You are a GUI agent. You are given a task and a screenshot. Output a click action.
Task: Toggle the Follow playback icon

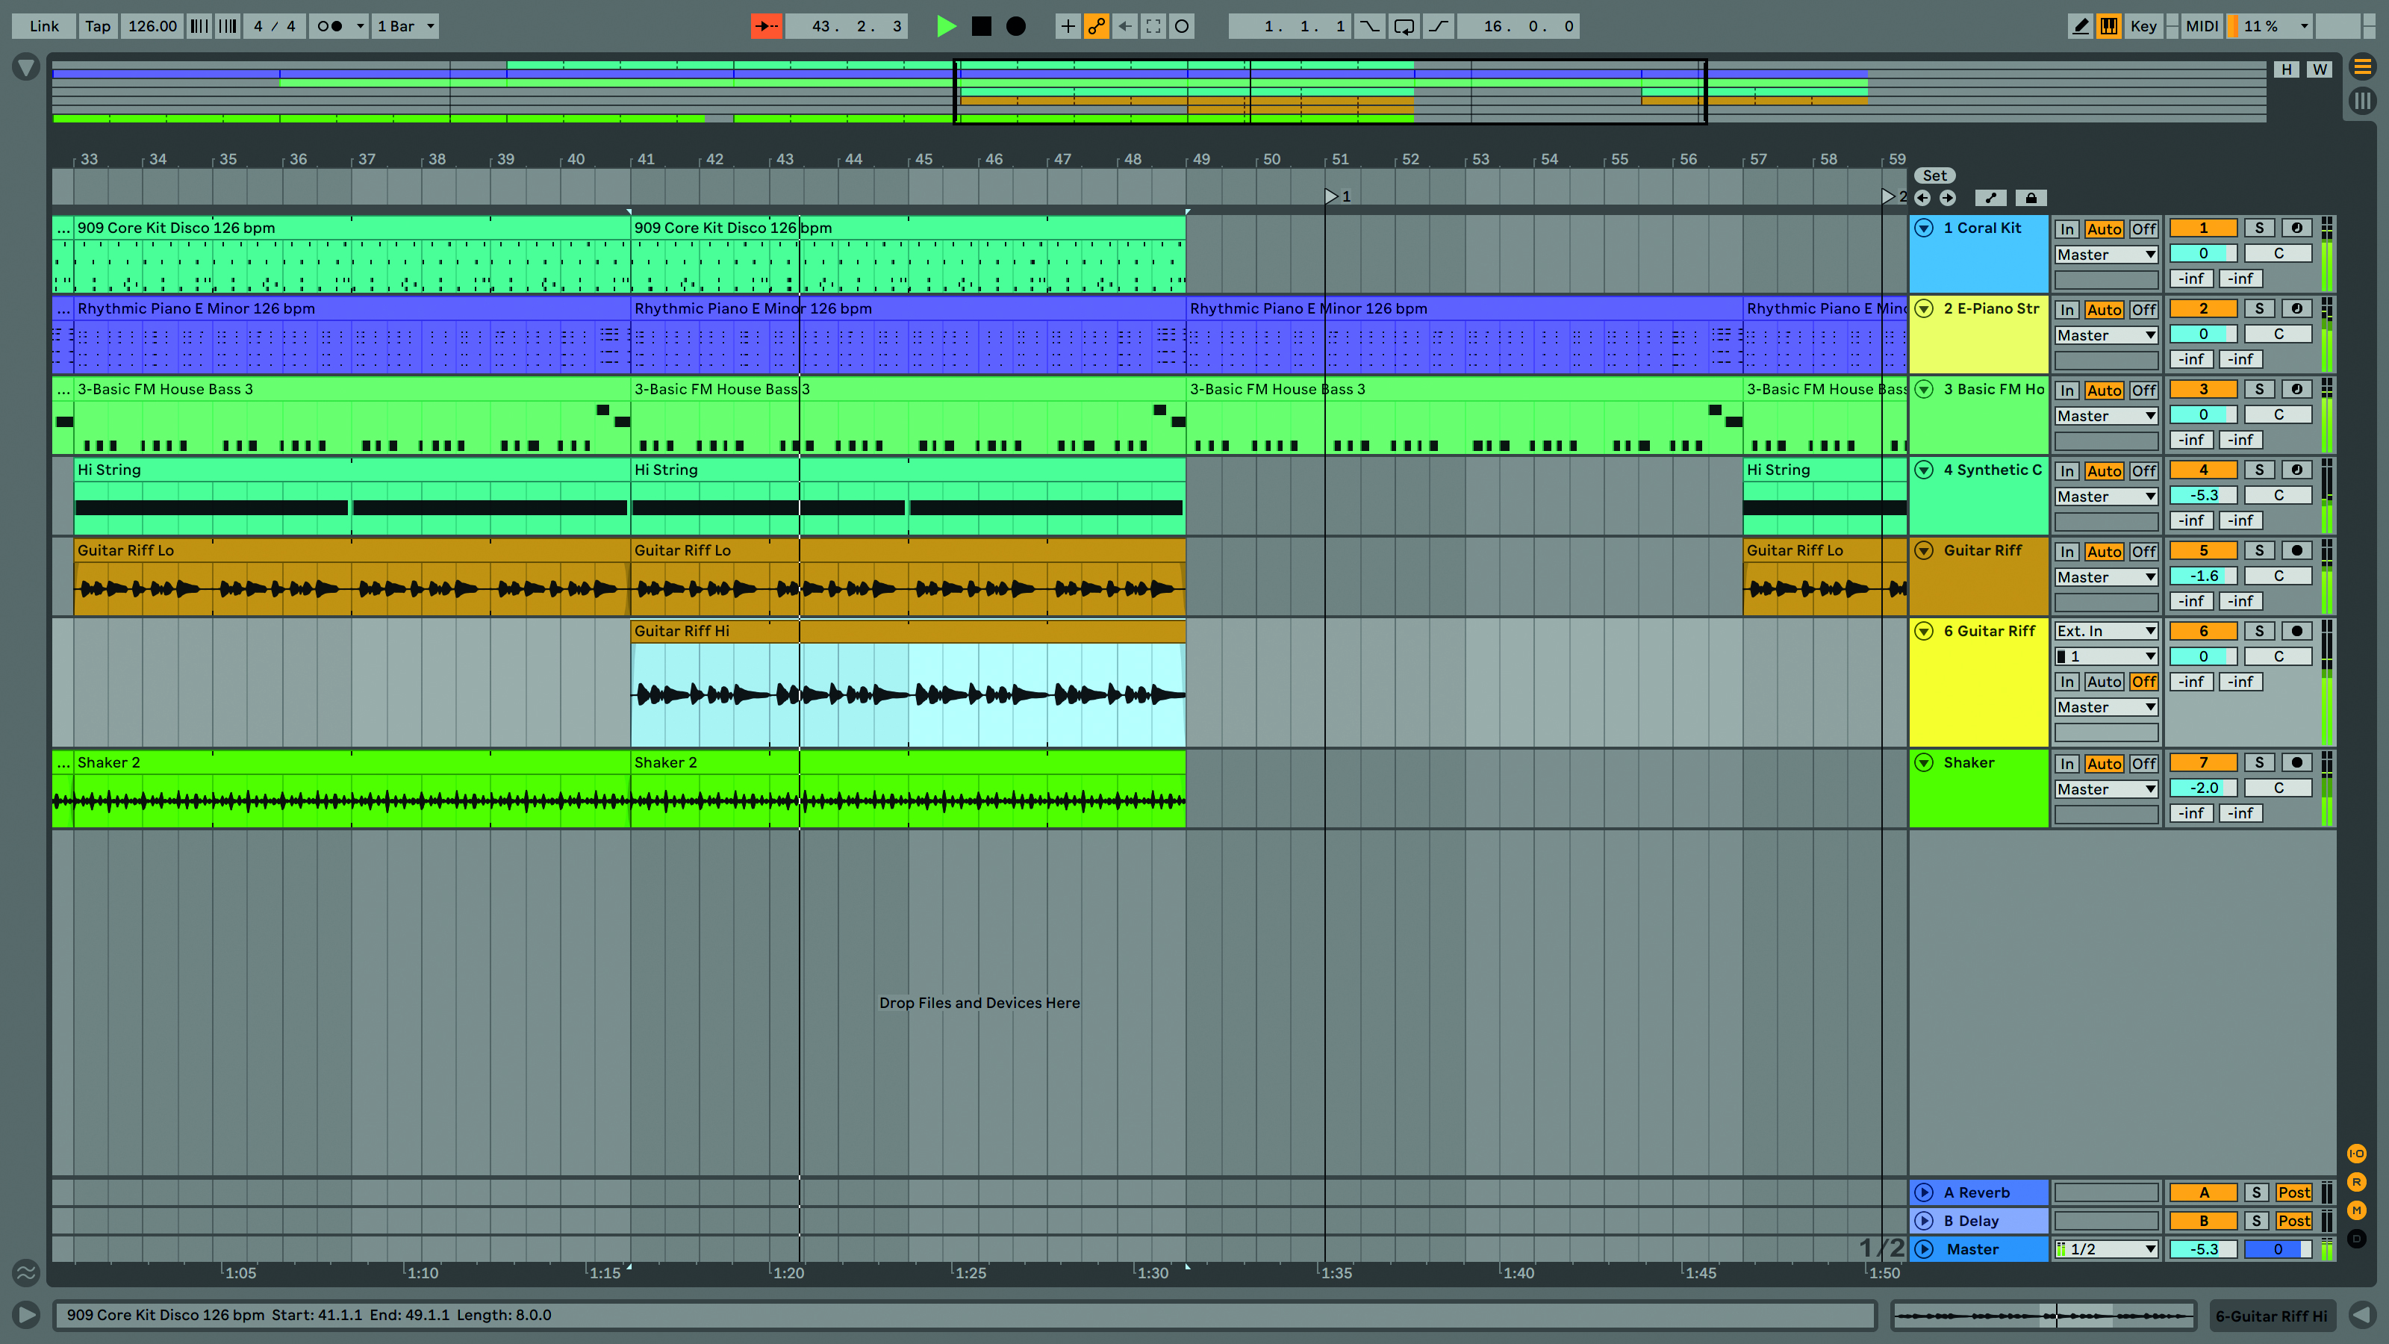(x=766, y=26)
